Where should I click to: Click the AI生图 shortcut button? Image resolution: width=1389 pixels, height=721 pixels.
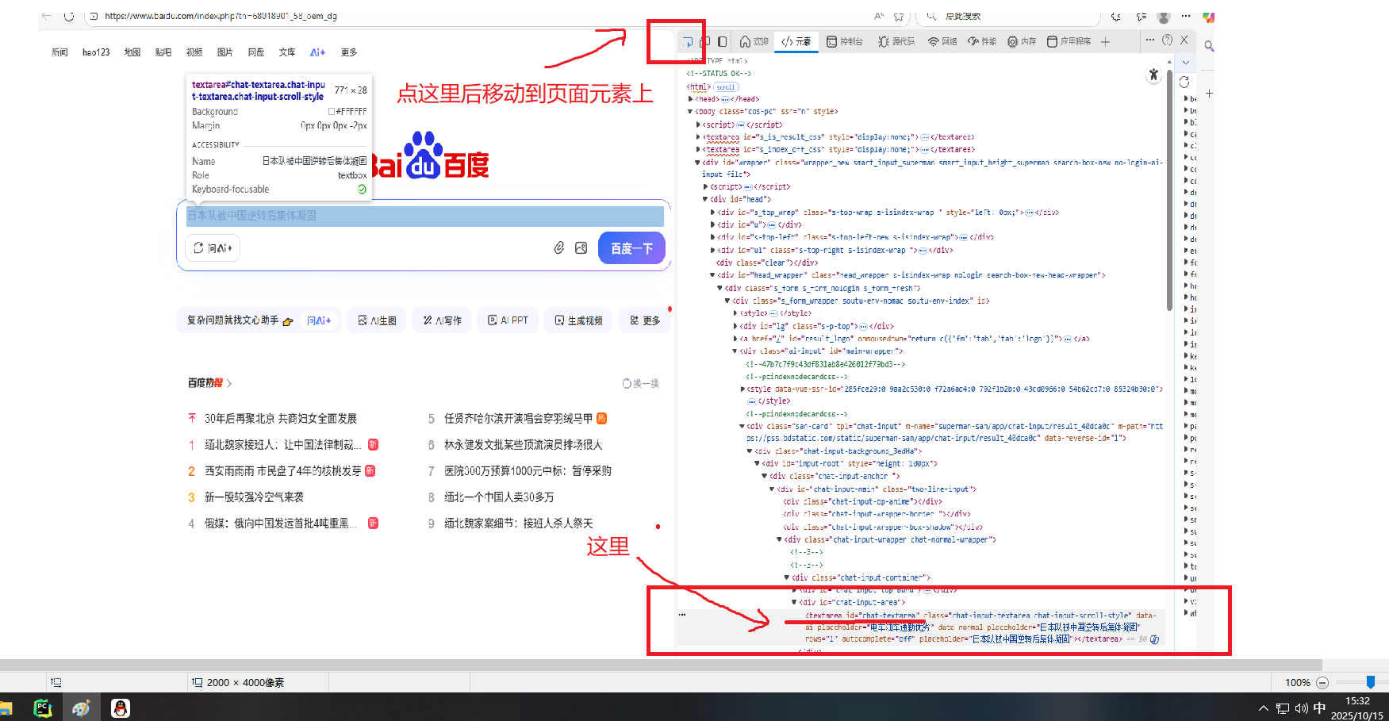pos(377,320)
